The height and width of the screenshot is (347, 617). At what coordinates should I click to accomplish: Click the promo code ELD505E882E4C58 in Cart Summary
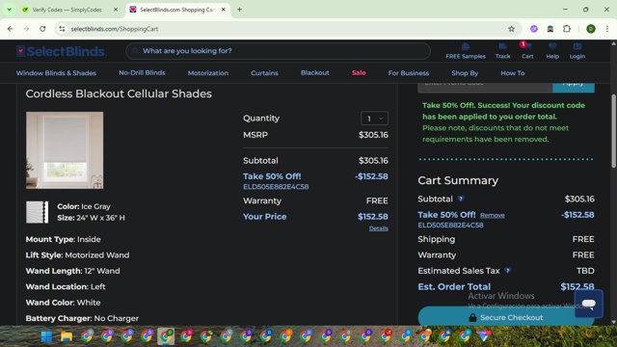[x=450, y=225]
